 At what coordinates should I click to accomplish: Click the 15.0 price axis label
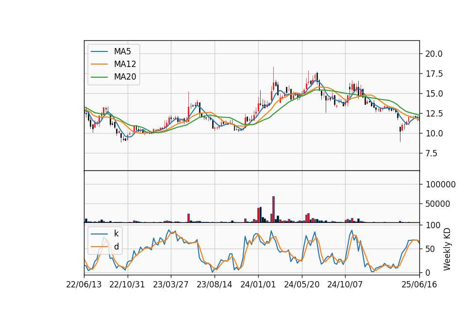(434, 94)
